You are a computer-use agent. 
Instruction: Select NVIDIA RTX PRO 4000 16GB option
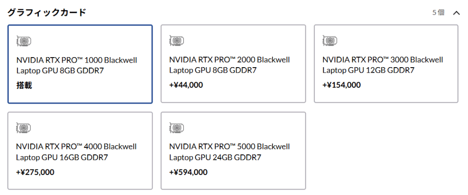click(x=80, y=151)
